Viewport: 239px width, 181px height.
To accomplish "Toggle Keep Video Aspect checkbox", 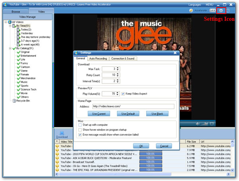I will click(123, 94).
